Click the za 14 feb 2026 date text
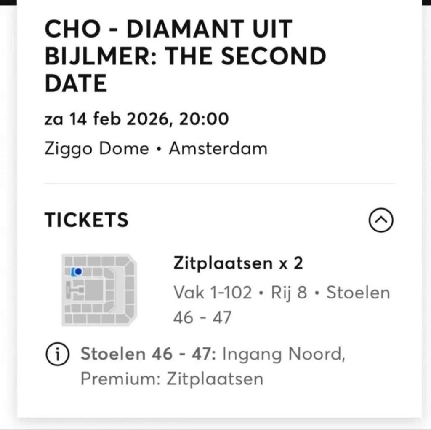Viewport: 431px width, 430px height. point(136,118)
